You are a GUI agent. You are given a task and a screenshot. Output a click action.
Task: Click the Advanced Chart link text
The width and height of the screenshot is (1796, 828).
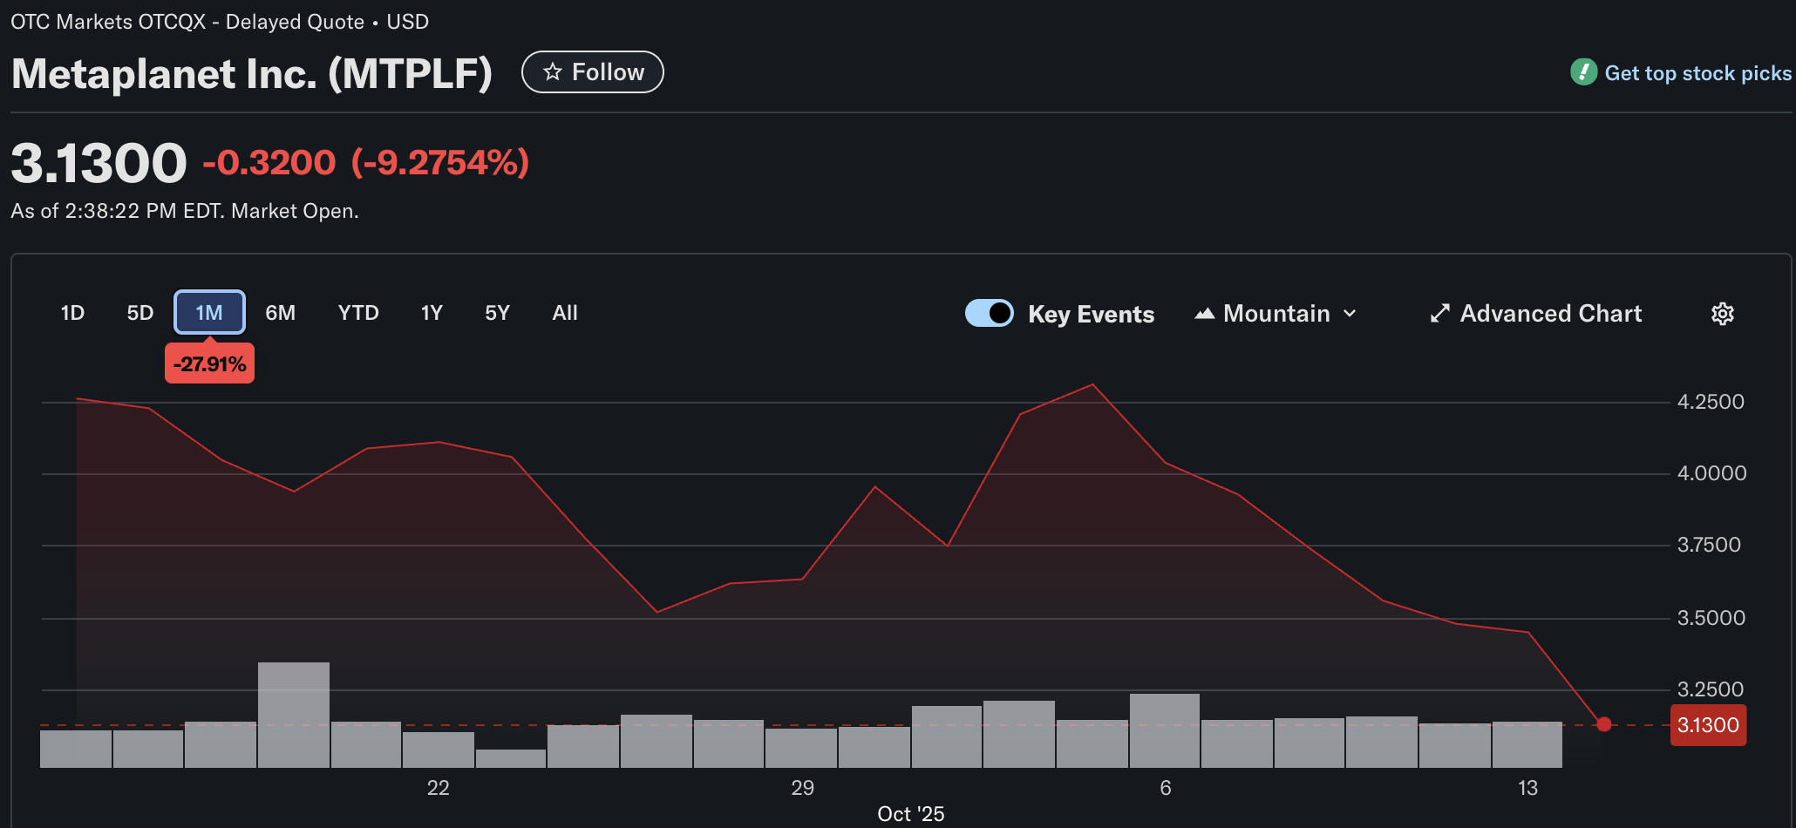1550,314
